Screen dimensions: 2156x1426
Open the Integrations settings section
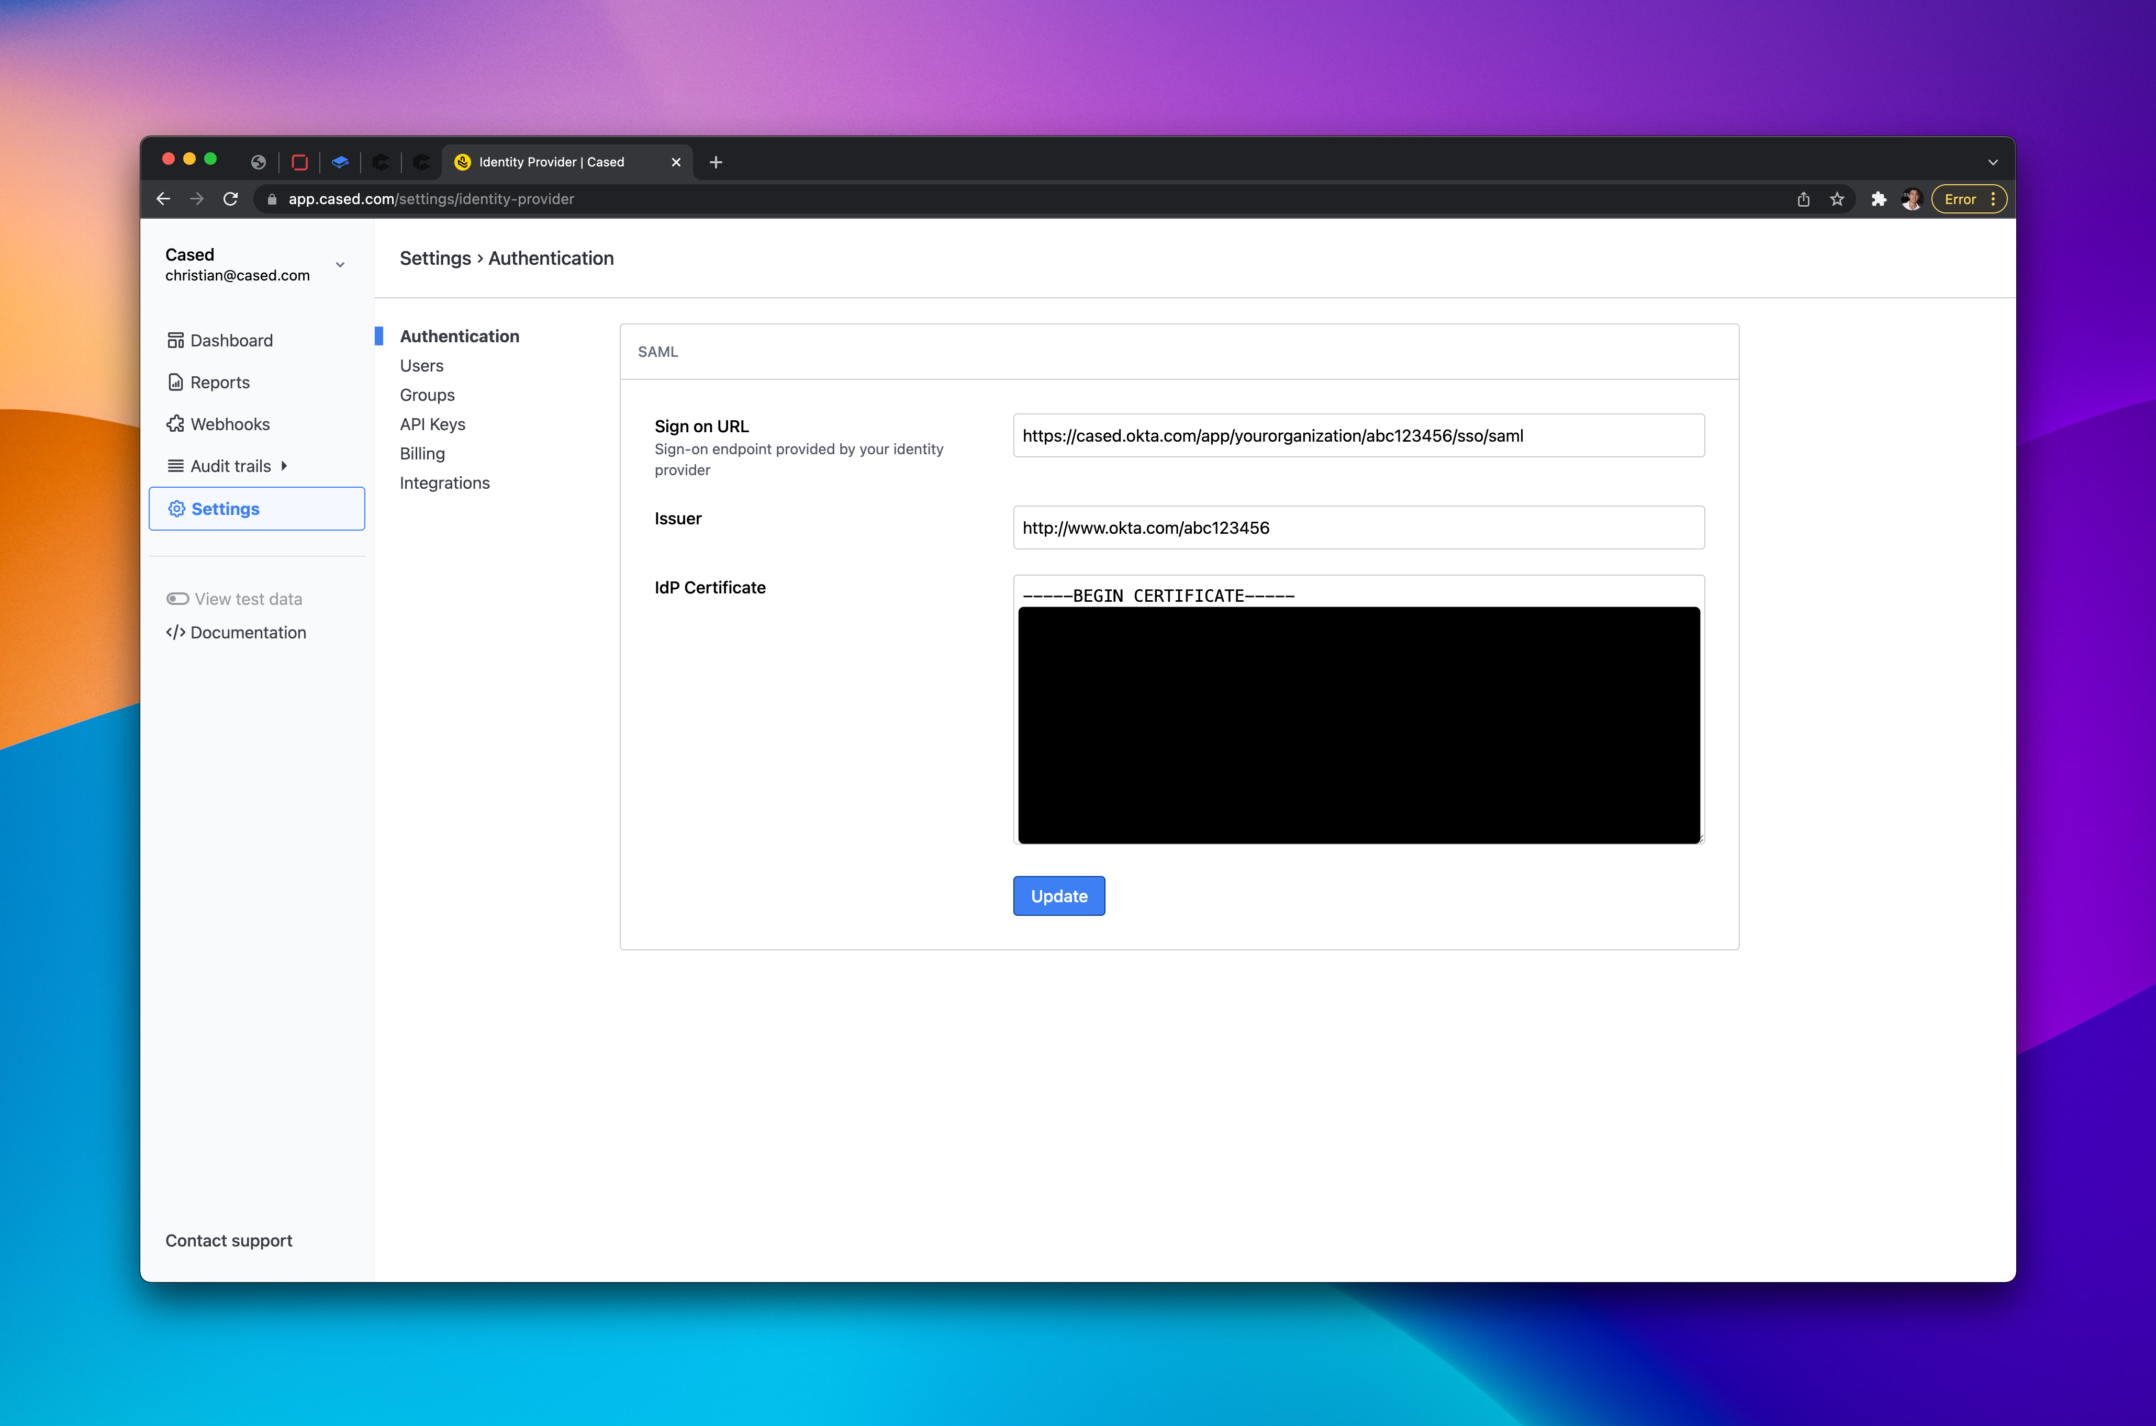tap(444, 483)
